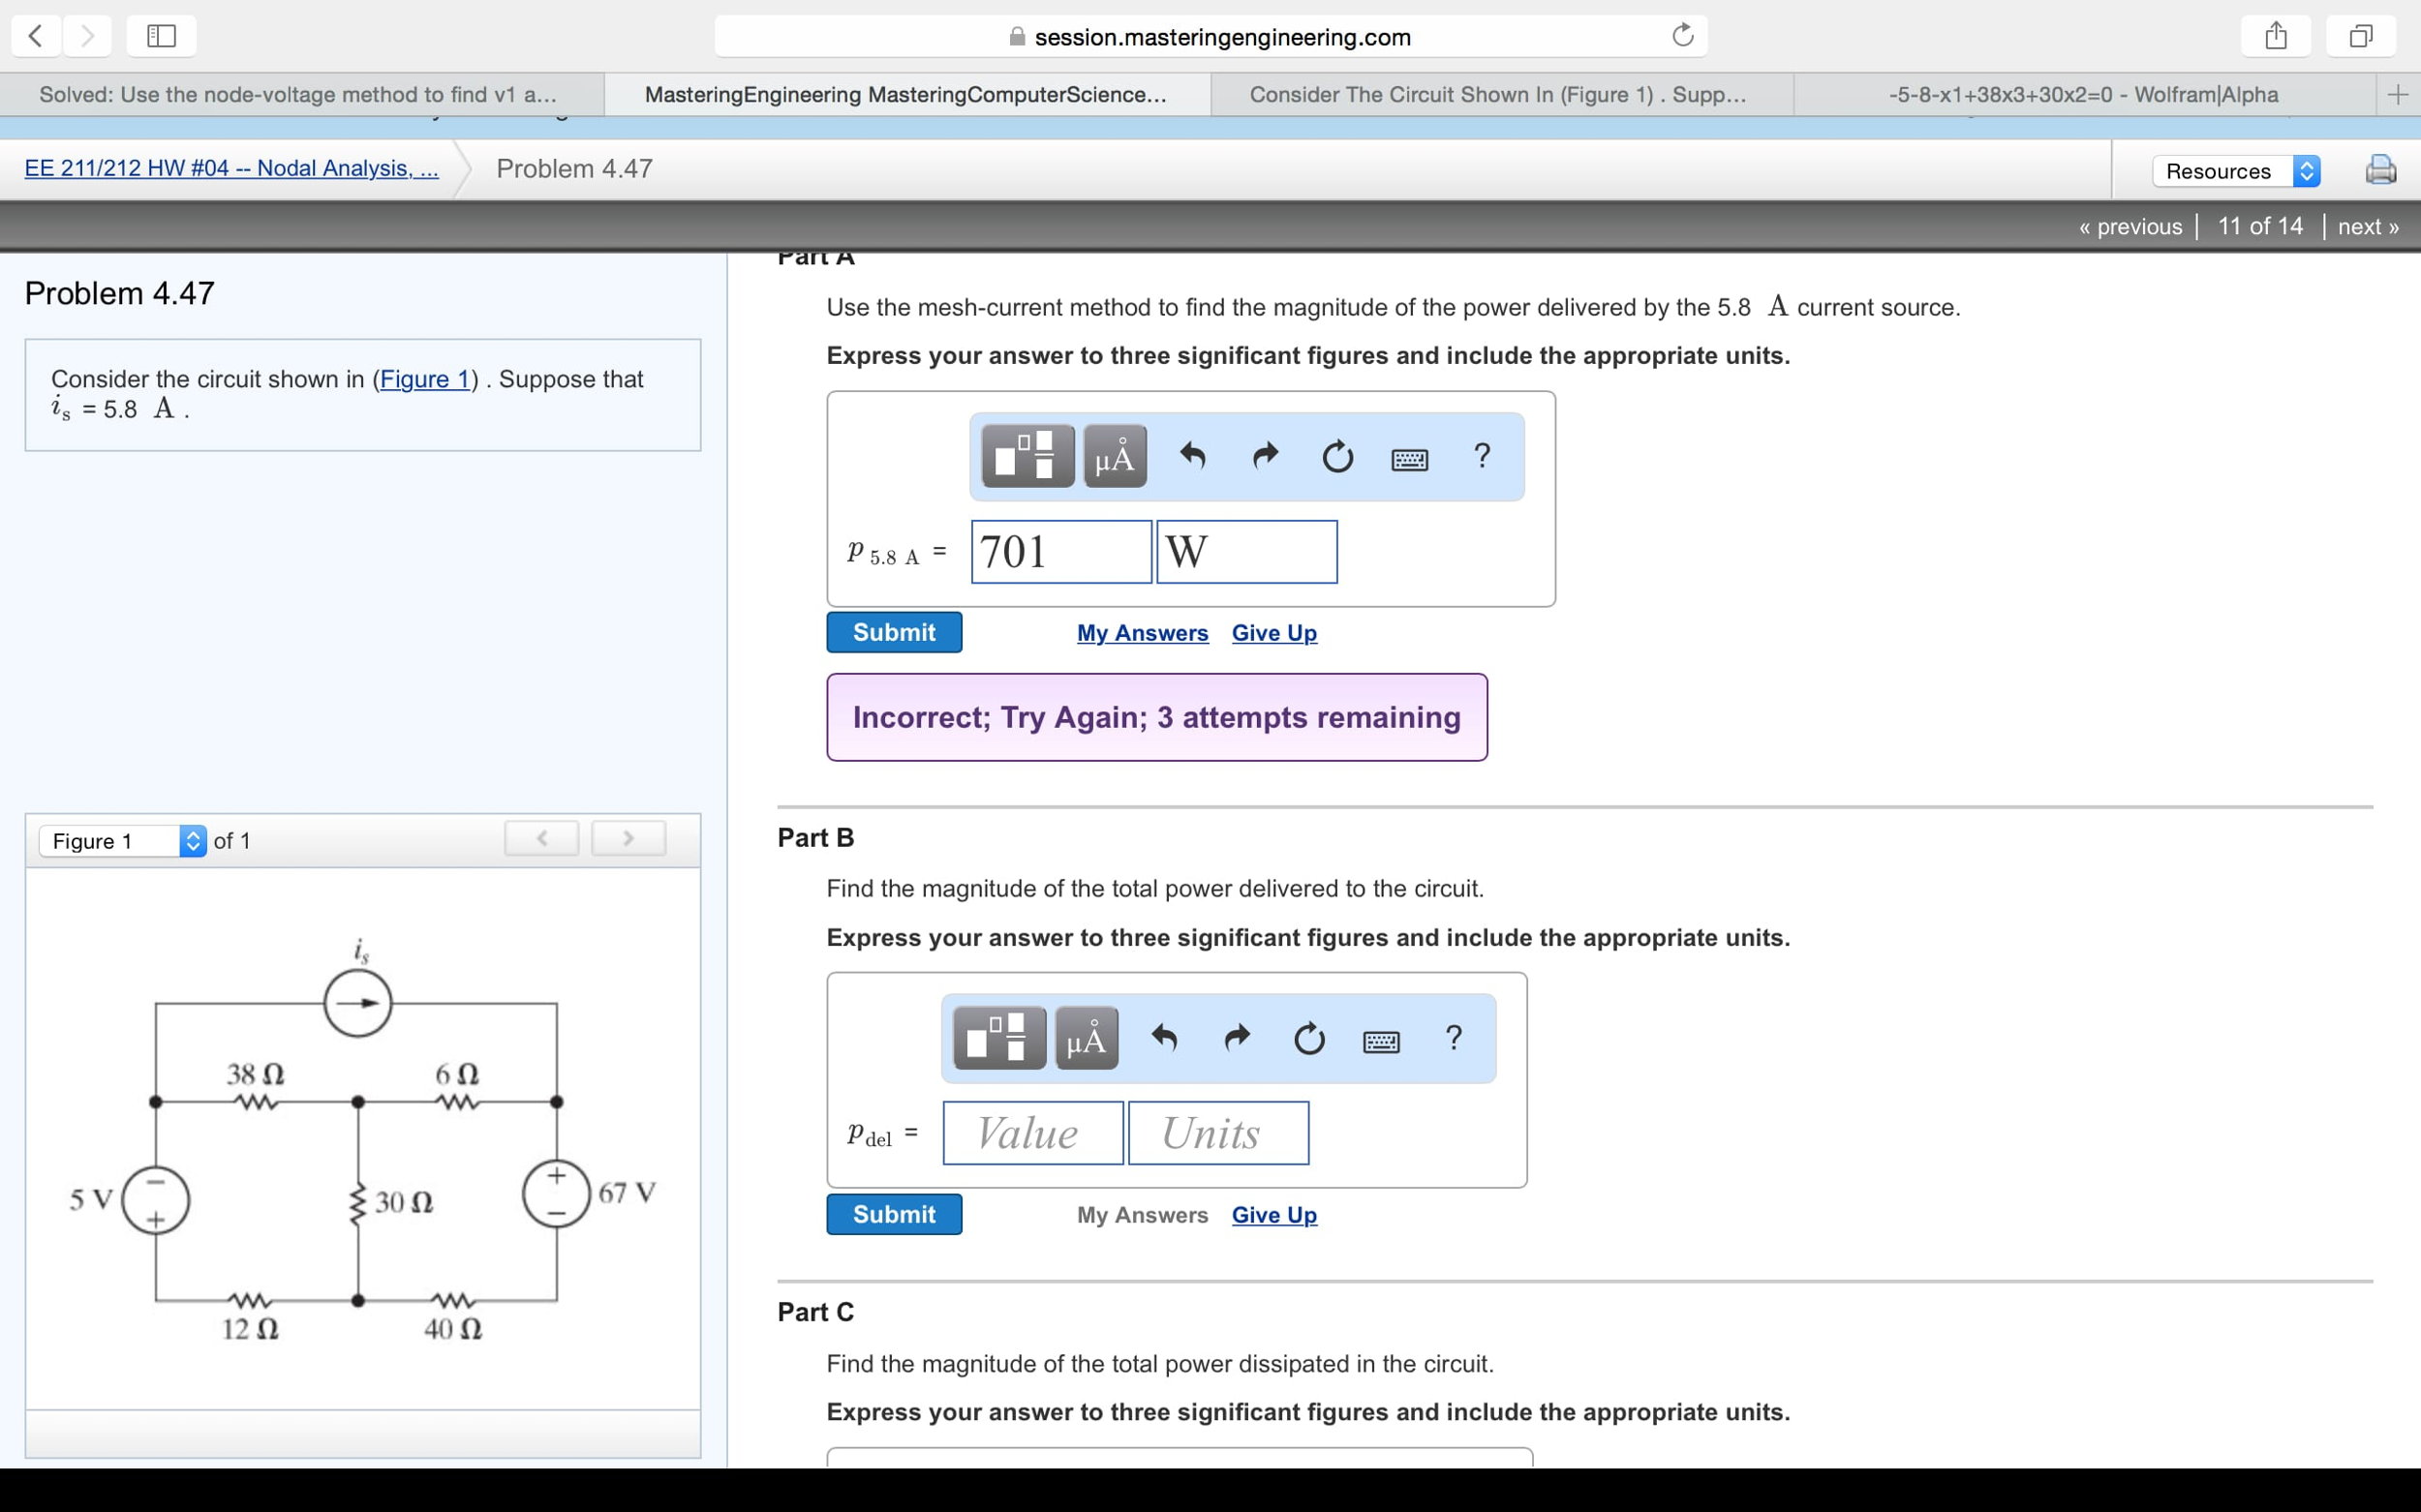Open templates palette in Part B toolbar

pos(999,1038)
